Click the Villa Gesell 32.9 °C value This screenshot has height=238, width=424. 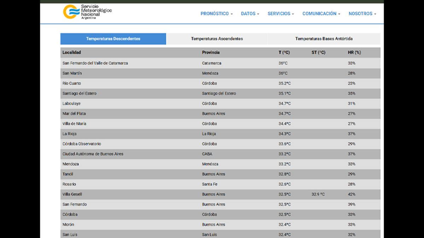tap(318, 194)
